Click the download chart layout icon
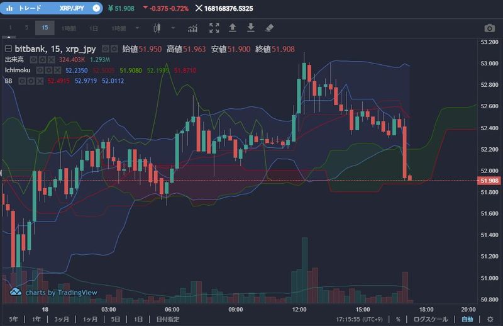The image size is (503, 326). point(251,28)
